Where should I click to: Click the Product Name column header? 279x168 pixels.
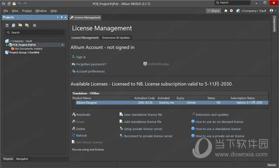[x=81, y=98]
